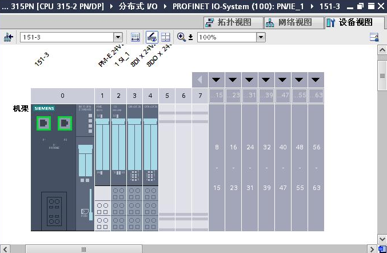Click the left green PROFINET port on module
Image resolution: width=387 pixels, height=253 pixels.
(43, 122)
